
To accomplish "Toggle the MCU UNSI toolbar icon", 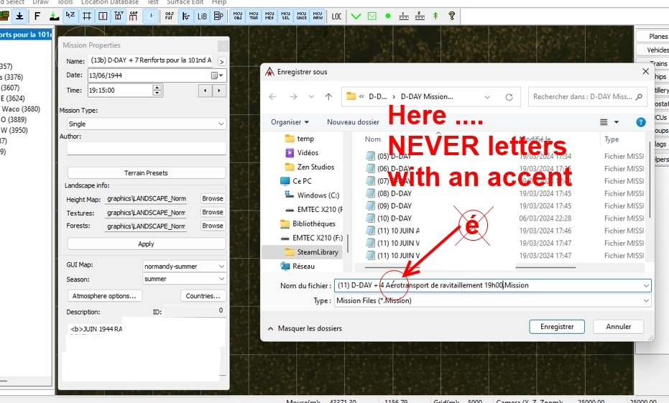I will click(302, 17).
